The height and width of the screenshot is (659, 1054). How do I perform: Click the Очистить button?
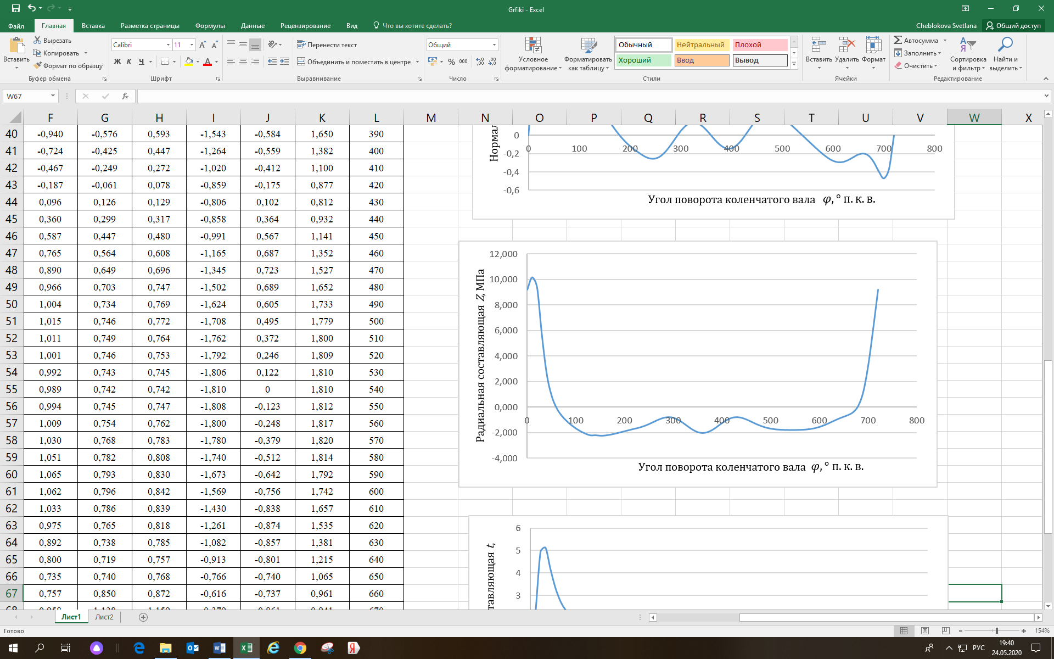coord(916,65)
